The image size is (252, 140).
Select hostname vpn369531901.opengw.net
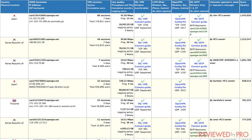pyautogui.click(x=44, y=39)
